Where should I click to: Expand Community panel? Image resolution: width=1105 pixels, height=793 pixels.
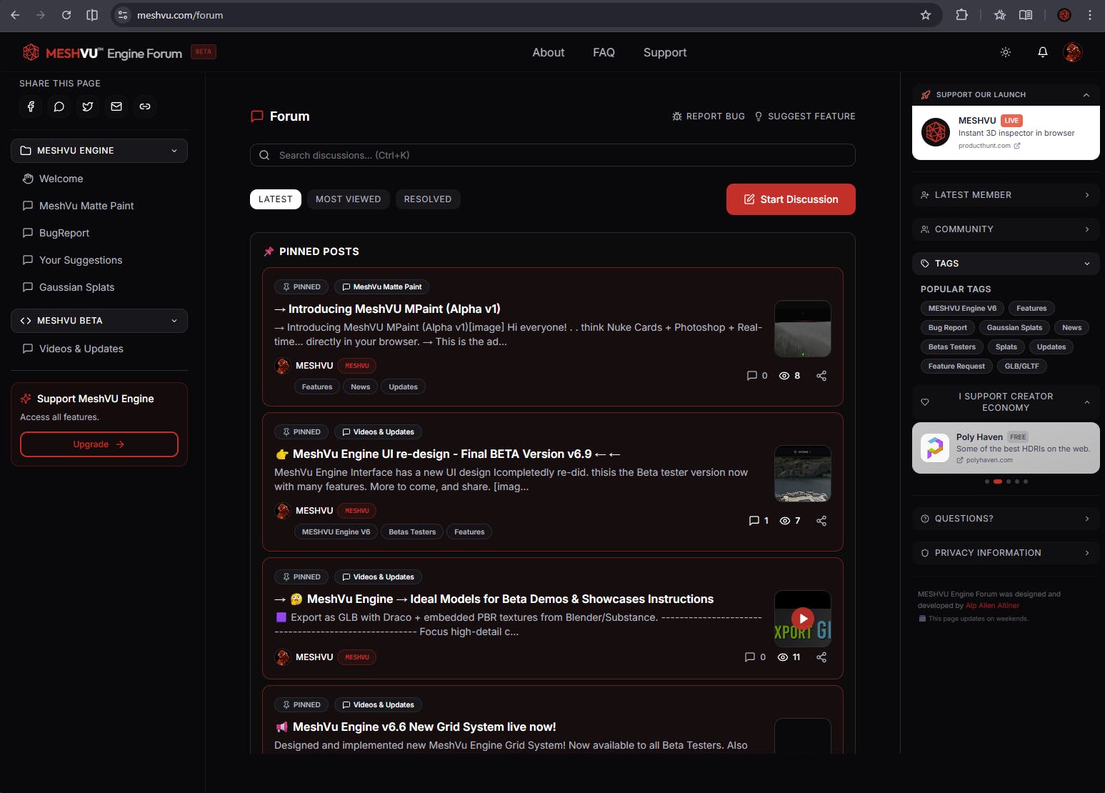click(x=1006, y=229)
